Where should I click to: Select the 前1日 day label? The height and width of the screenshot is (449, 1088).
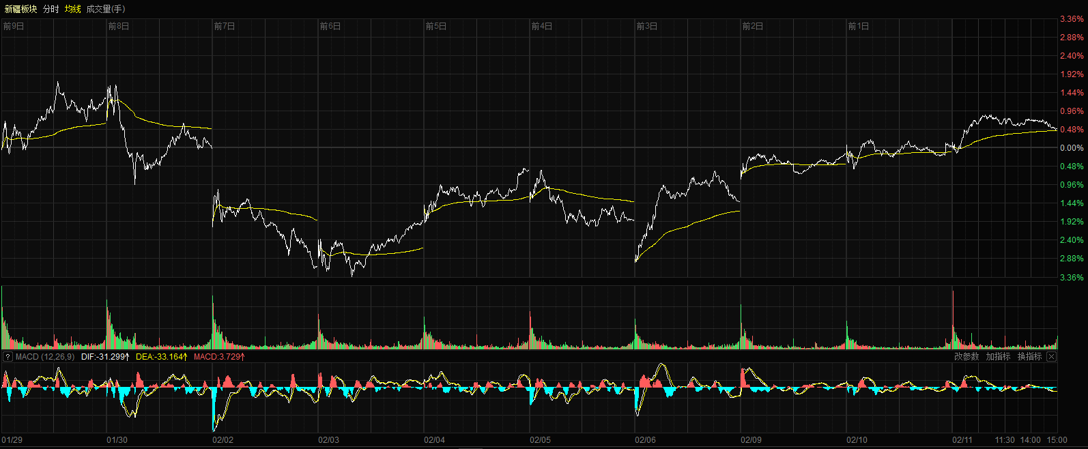pyautogui.click(x=859, y=27)
